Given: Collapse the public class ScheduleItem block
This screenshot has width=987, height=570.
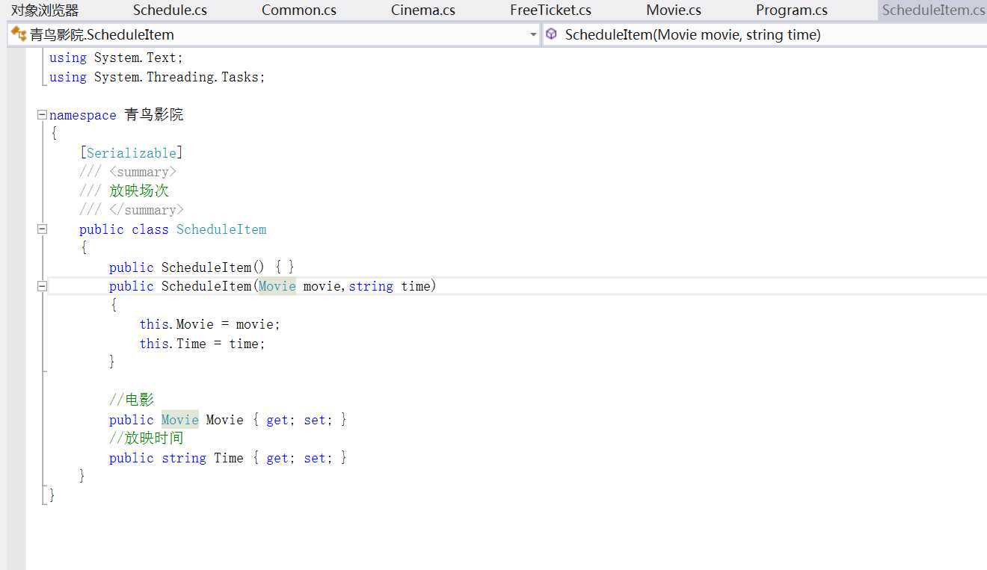Looking at the screenshot, I should coord(42,229).
